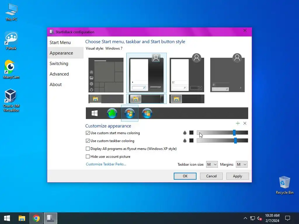
Task: Select the highlighted Windows 7 taskbar style
Action: [146, 99]
